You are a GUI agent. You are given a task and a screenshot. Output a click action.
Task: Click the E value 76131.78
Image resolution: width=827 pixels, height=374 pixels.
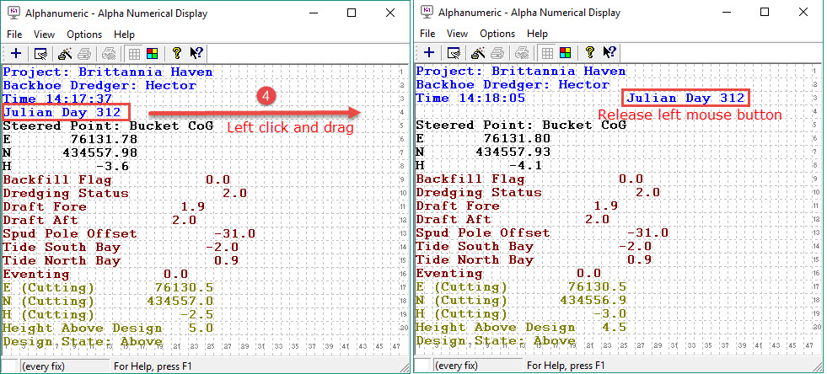click(x=104, y=139)
